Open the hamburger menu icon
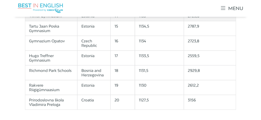Image resolution: width=261 pixels, height=120 pixels. [223, 8]
